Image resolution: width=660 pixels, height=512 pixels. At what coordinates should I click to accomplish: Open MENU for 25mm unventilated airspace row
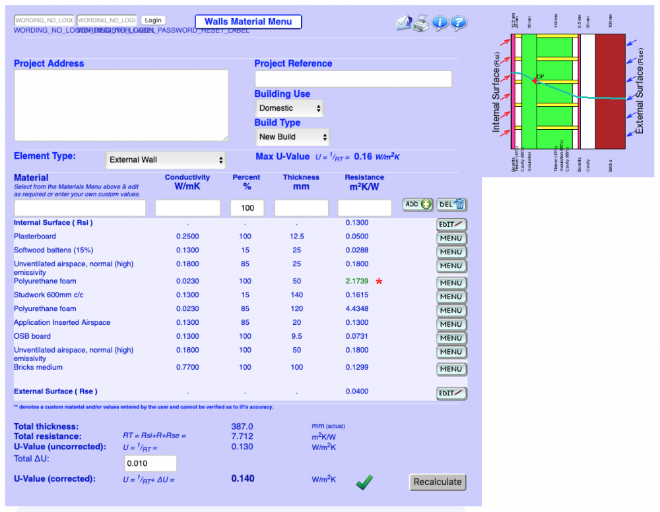click(x=451, y=266)
